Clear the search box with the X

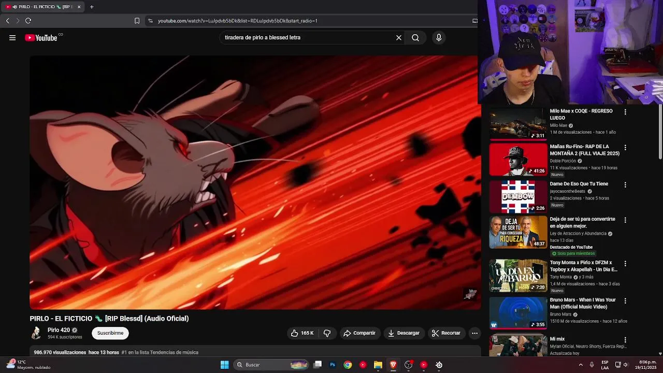[x=399, y=37]
